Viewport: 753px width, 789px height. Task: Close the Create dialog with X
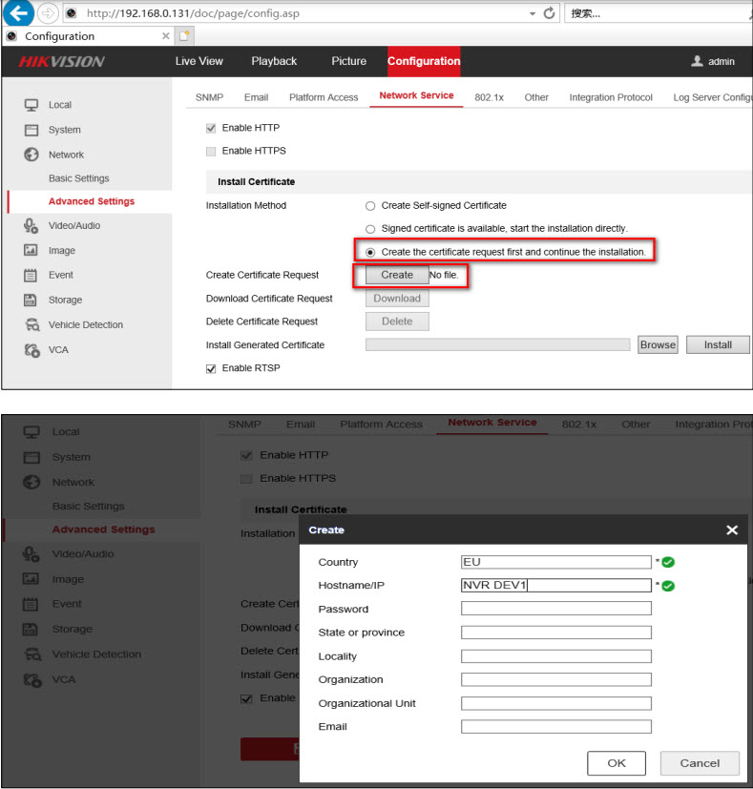pyautogui.click(x=731, y=529)
